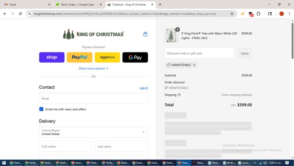
Task: Uncheck Email me with news and offers
Action: point(41,109)
